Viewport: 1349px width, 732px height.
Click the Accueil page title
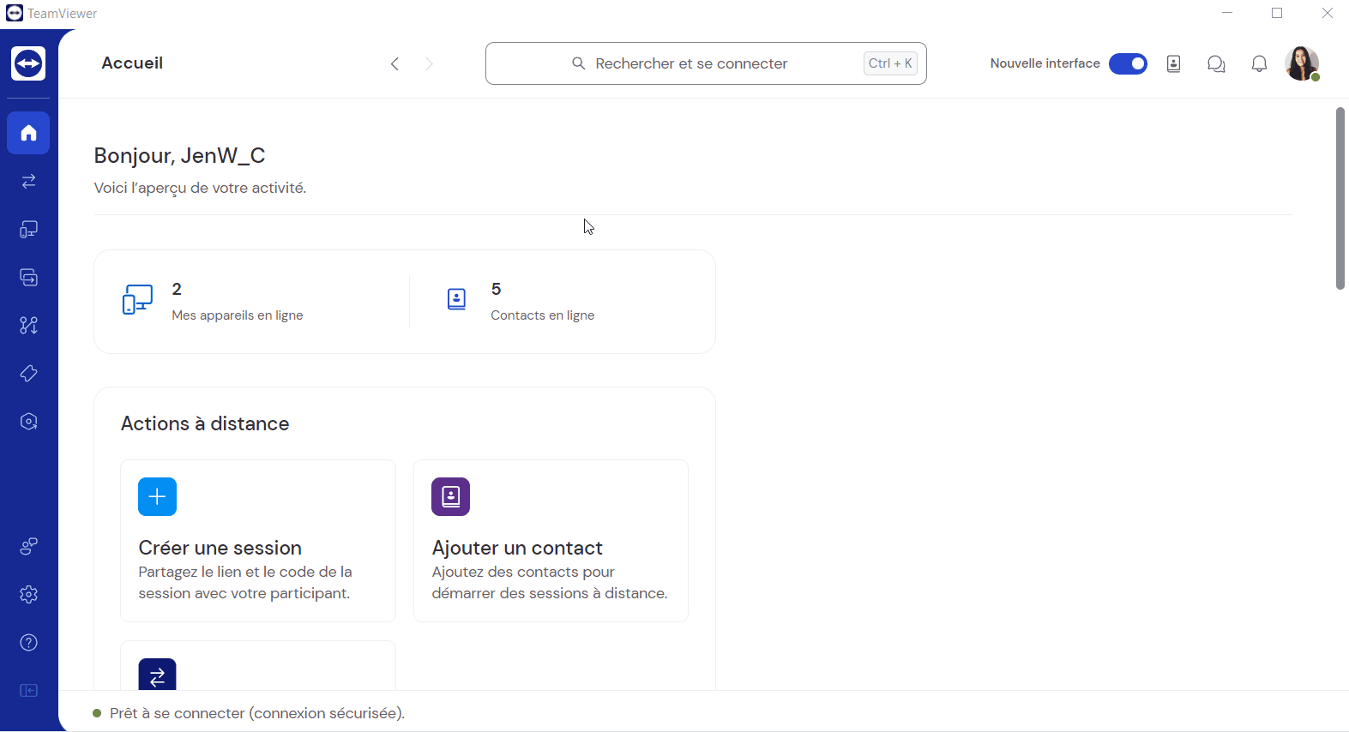[x=132, y=63]
